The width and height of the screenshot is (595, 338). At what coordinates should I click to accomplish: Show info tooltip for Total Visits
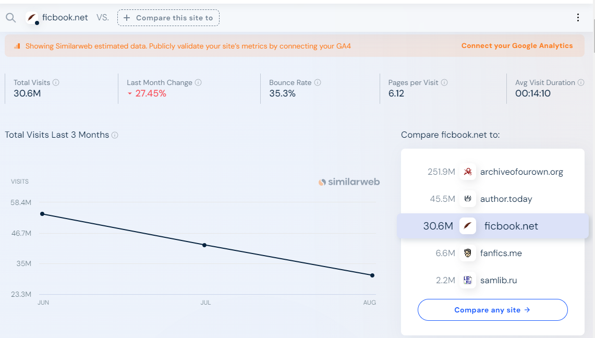[56, 83]
